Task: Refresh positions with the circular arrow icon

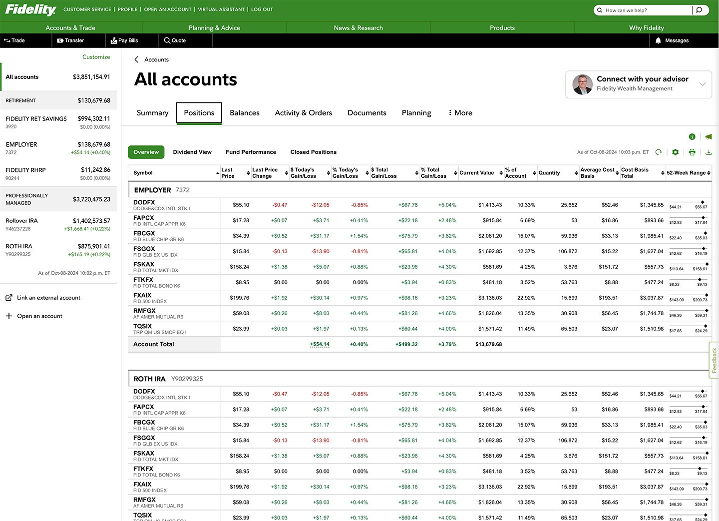Action: pyautogui.click(x=659, y=152)
